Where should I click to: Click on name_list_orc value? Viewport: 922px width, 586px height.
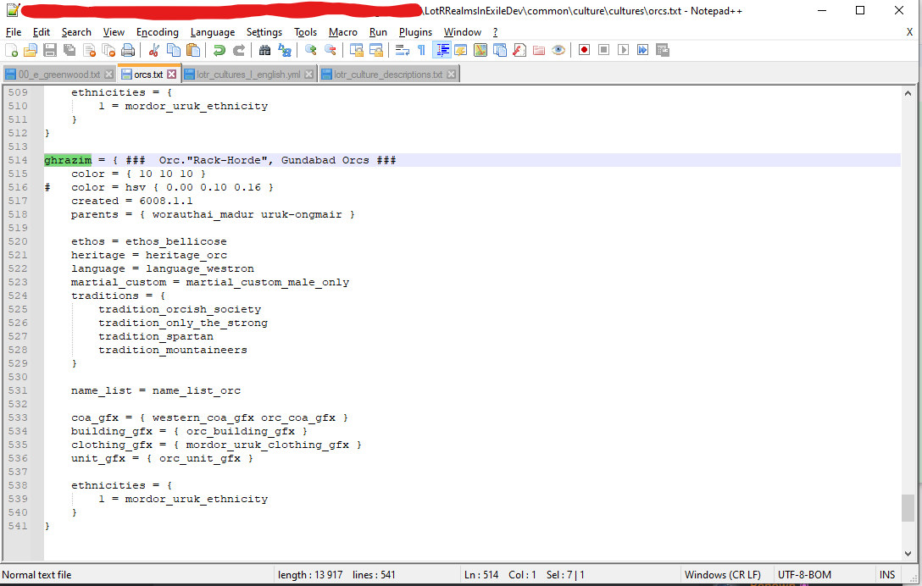tap(197, 390)
